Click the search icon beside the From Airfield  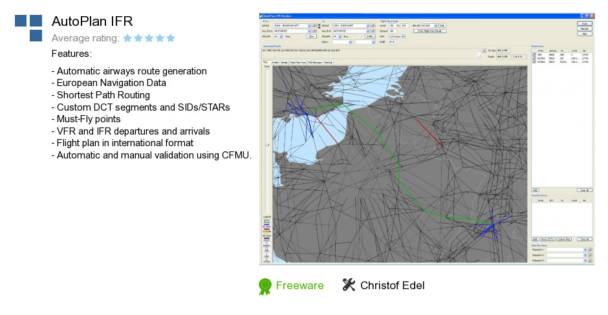click(x=315, y=25)
